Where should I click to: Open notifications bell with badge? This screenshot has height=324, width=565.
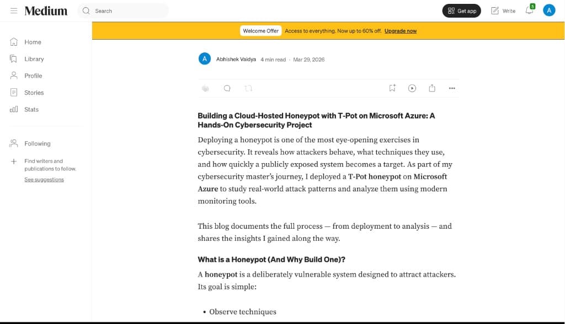coord(530,10)
